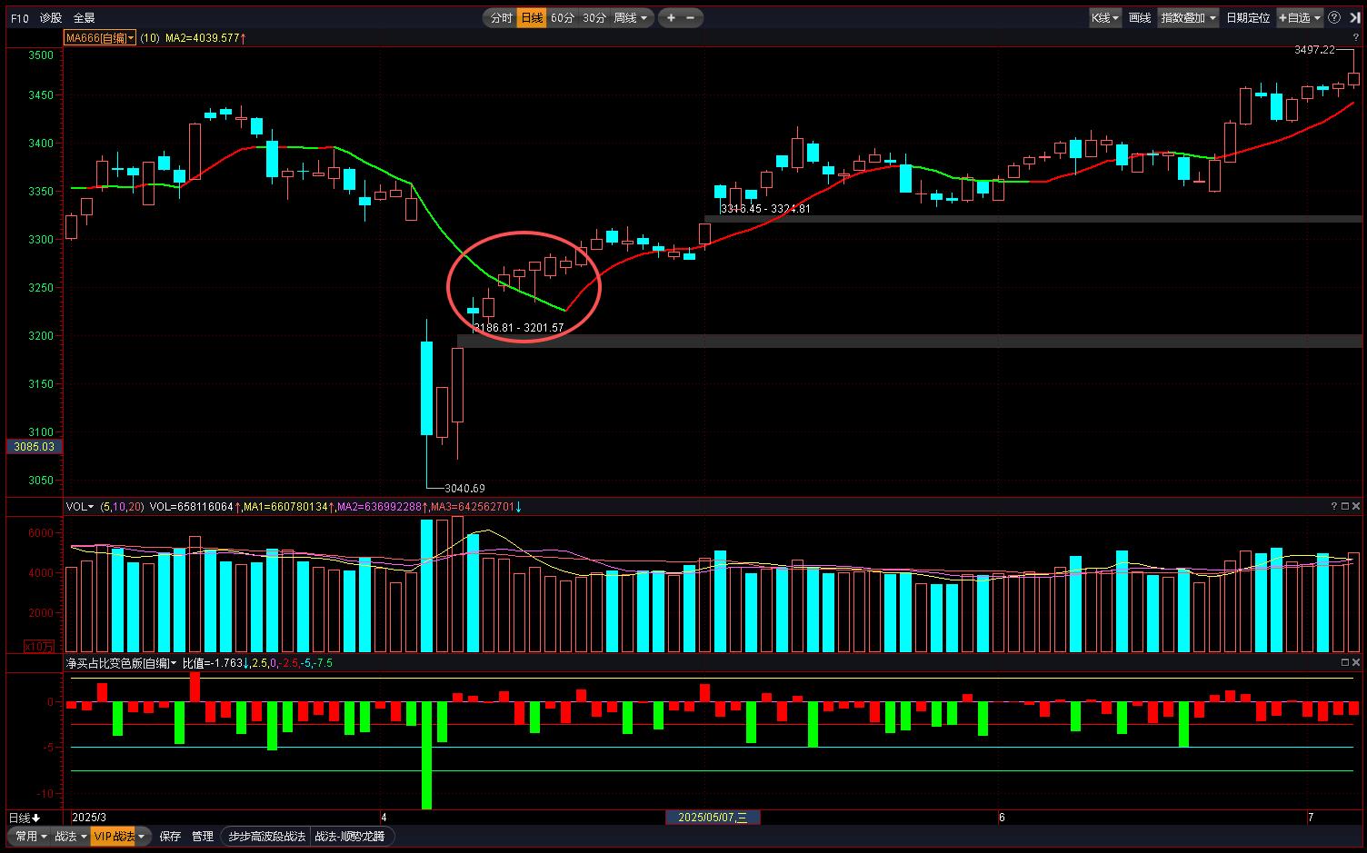Screen dimensions: 1367x853
Task: Maximize the 净买占比 indicator panel
Action: [x=1345, y=662]
